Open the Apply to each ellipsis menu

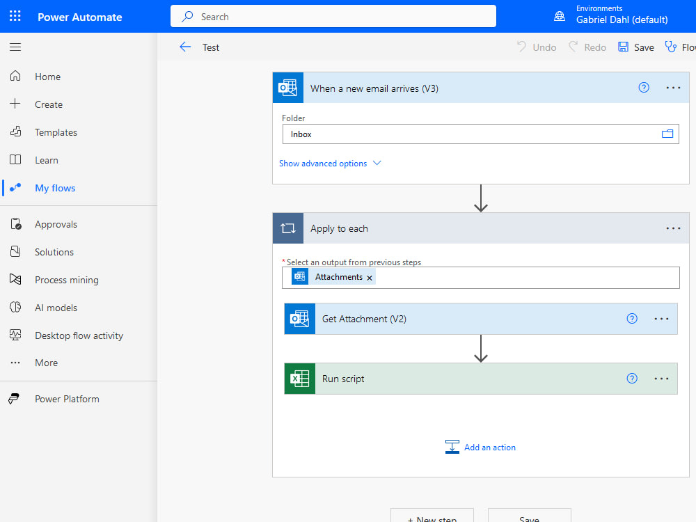coord(673,228)
